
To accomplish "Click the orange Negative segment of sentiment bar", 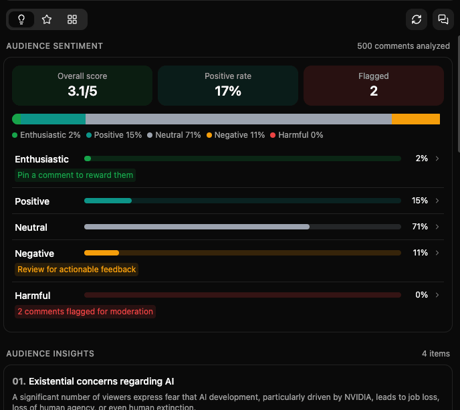I will point(415,119).
